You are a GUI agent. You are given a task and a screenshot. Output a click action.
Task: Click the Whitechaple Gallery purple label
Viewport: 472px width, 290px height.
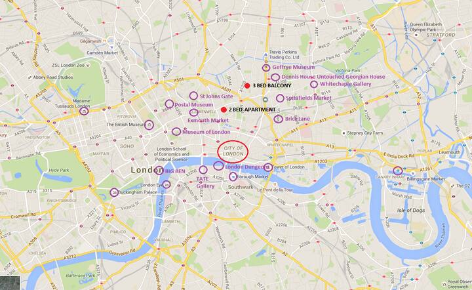coord(345,84)
